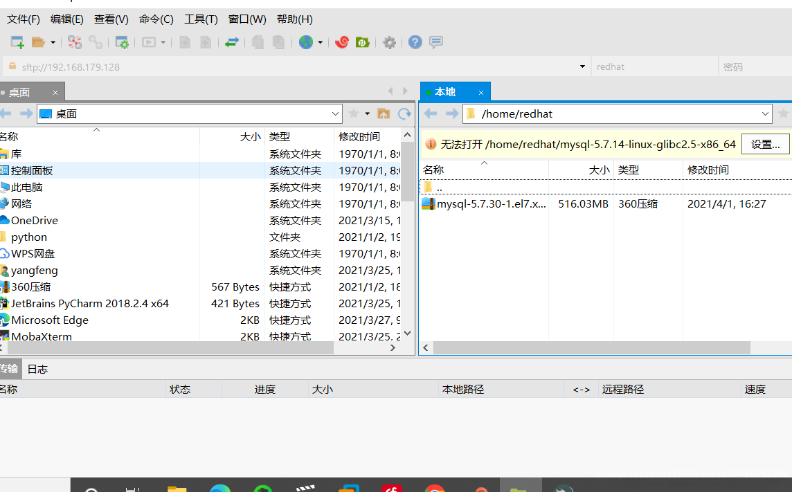Select the 本地 remote session tab
This screenshot has width=792, height=492.
455,92
